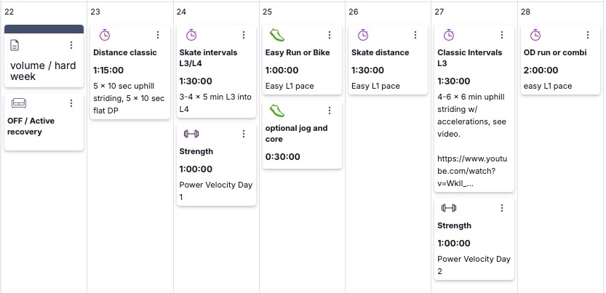This screenshot has height=293, width=606.
Task: Click the bed icon on OFF / Active recovery
Action: click(19, 103)
